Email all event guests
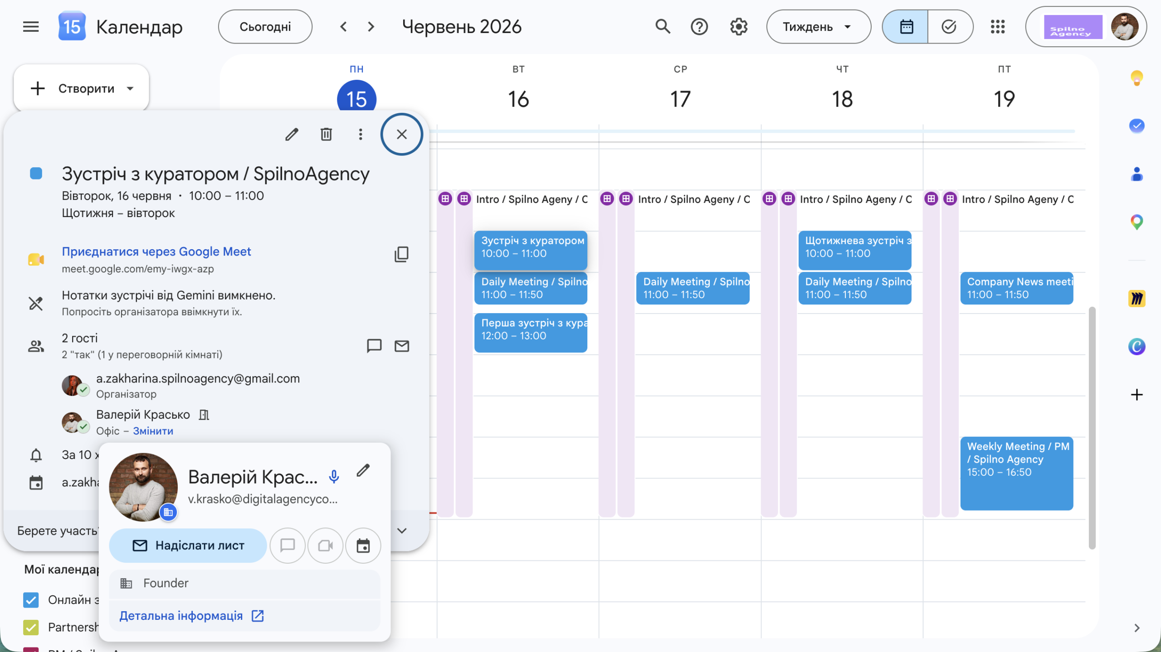 click(402, 346)
